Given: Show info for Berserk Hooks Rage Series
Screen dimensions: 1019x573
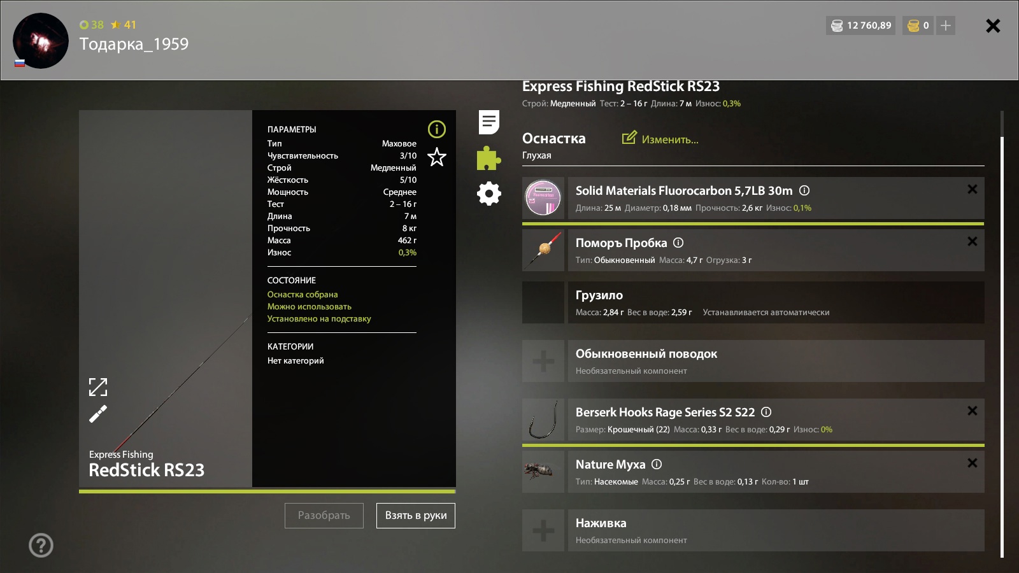Looking at the screenshot, I should 766,412.
